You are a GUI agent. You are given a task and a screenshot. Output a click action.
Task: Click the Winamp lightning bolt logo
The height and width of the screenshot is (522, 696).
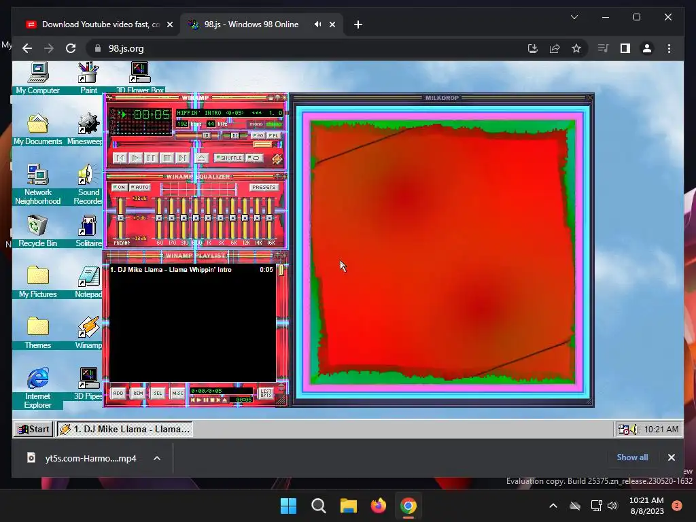click(x=277, y=158)
